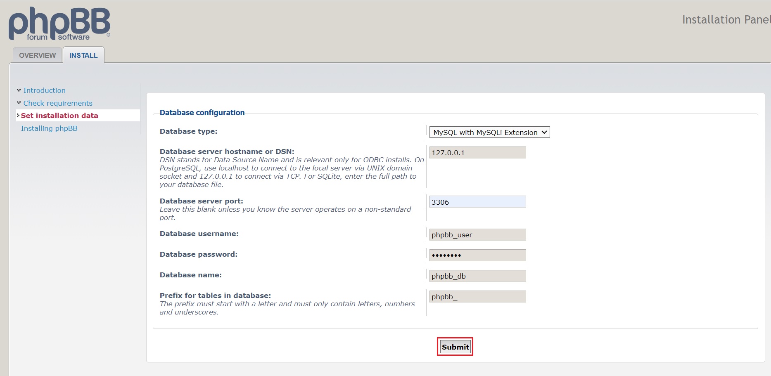The width and height of the screenshot is (771, 376).
Task: Select the database name input box
Action: tap(477, 276)
